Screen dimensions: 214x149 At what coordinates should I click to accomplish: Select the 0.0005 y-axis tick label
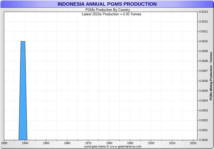[x=203, y=91]
